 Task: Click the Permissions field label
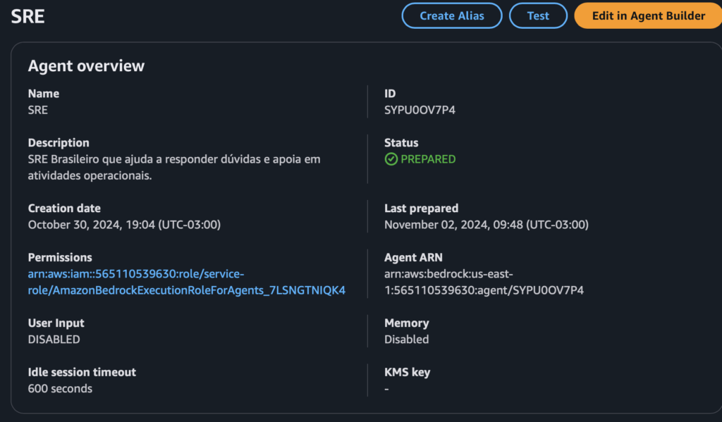coord(60,257)
